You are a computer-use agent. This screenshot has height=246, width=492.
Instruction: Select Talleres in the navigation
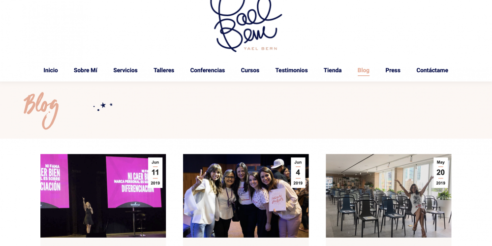tap(164, 70)
